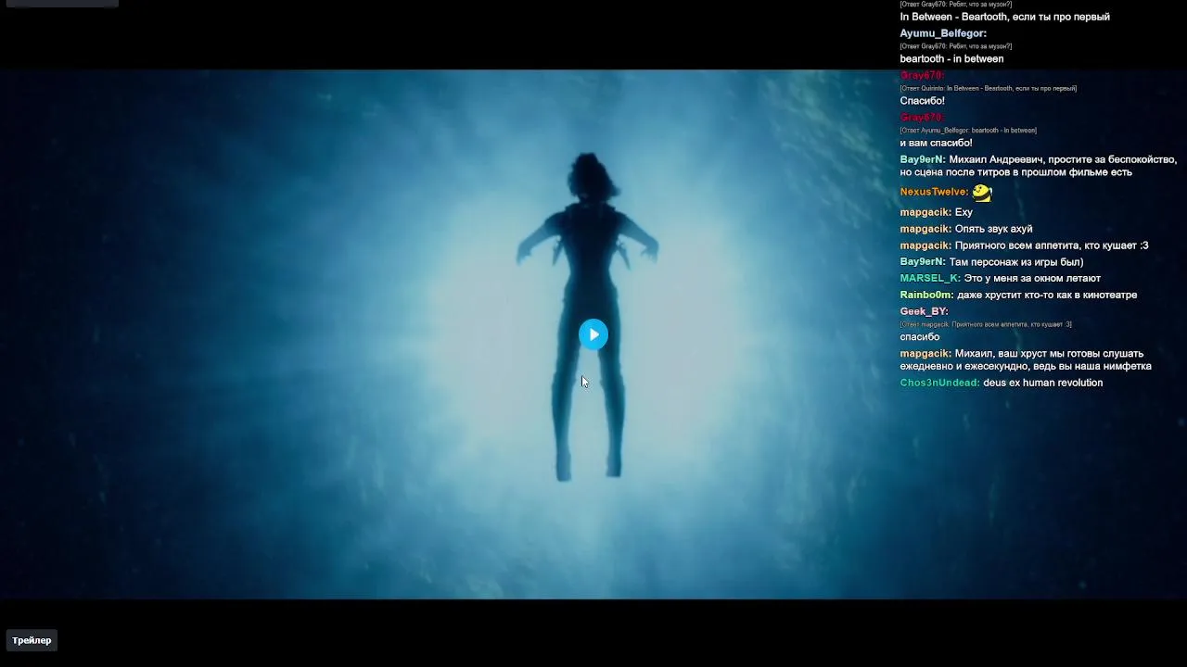Open the mapgacik name beside "Exy"

click(925, 212)
